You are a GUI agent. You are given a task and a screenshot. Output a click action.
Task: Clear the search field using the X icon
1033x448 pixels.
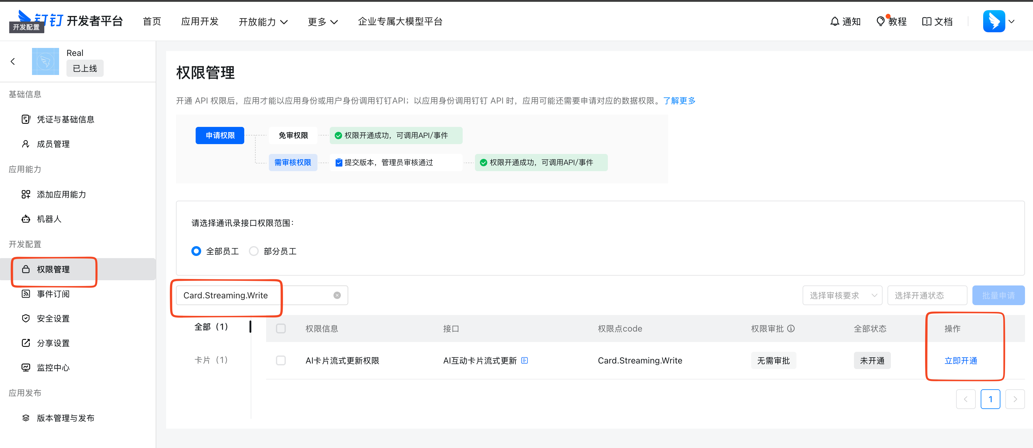[337, 295]
